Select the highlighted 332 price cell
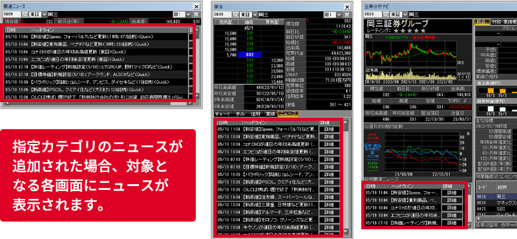This screenshot has width=517, height=239. (249, 54)
